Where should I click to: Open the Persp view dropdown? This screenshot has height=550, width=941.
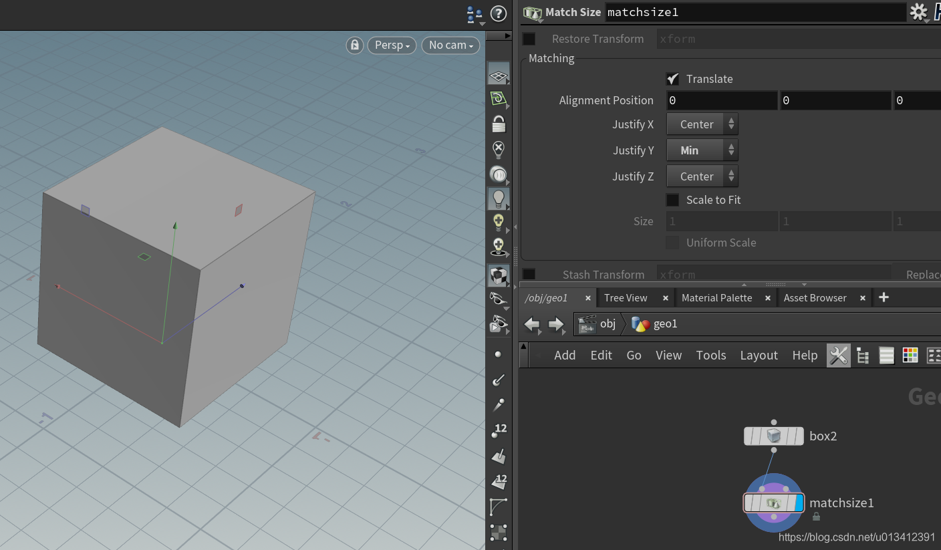392,45
